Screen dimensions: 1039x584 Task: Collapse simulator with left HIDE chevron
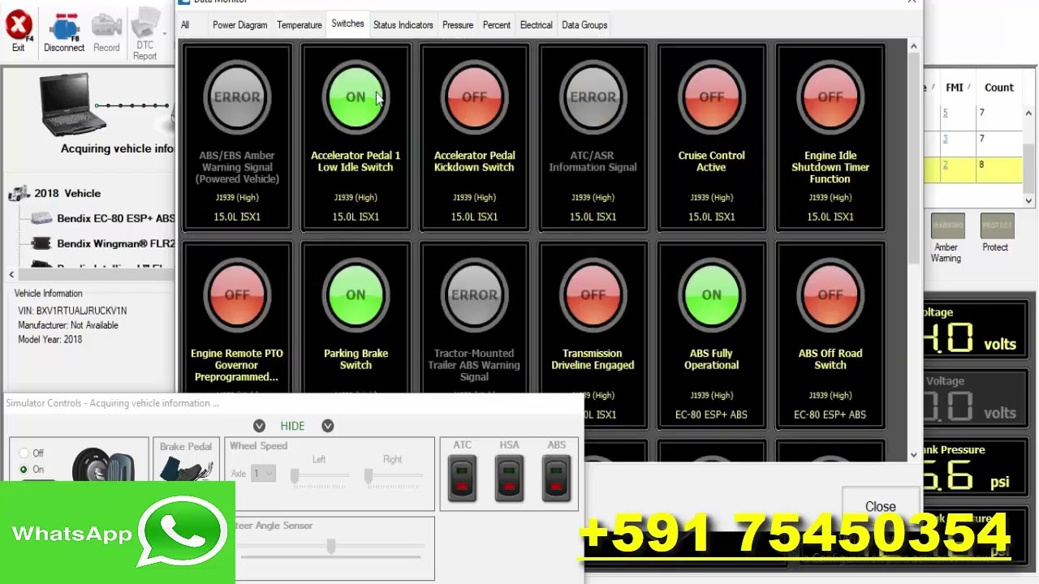click(x=259, y=426)
